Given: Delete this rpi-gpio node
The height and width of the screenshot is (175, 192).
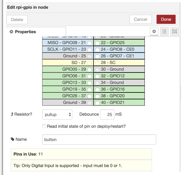Looking at the screenshot, I should pyautogui.click(x=17, y=20).
